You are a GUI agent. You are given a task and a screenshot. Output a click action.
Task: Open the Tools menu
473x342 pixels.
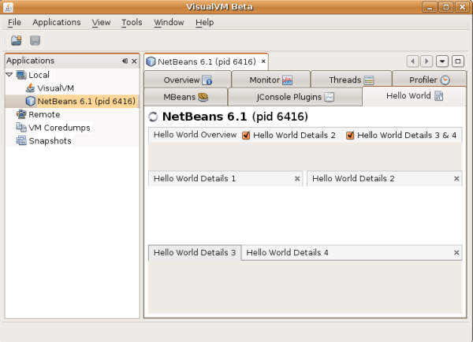[132, 22]
